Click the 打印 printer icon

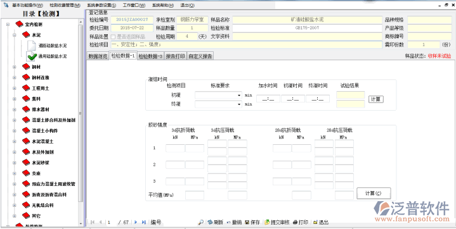coord(295,222)
